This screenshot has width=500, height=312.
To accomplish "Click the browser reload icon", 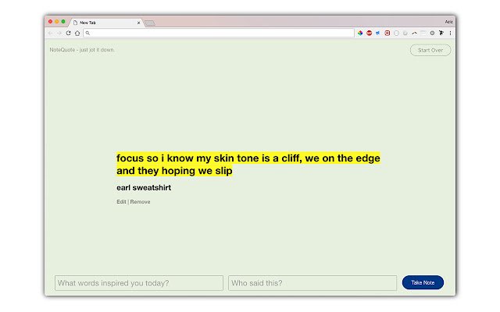I will click(68, 33).
